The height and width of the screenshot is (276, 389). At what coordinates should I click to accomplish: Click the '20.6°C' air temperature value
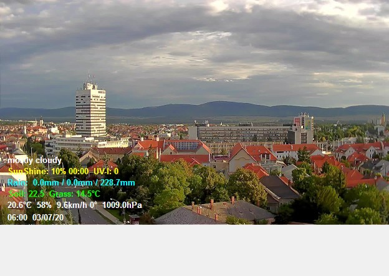(19, 205)
